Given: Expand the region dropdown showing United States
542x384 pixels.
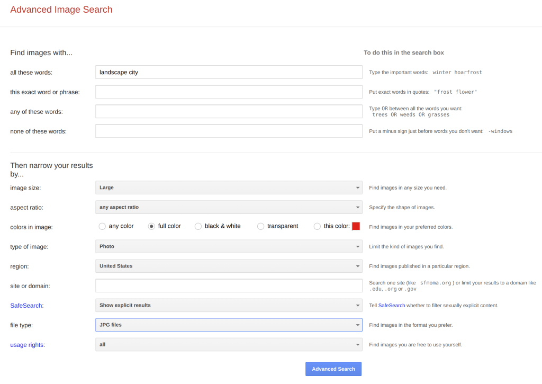Looking at the screenshot, I should [x=229, y=266].
